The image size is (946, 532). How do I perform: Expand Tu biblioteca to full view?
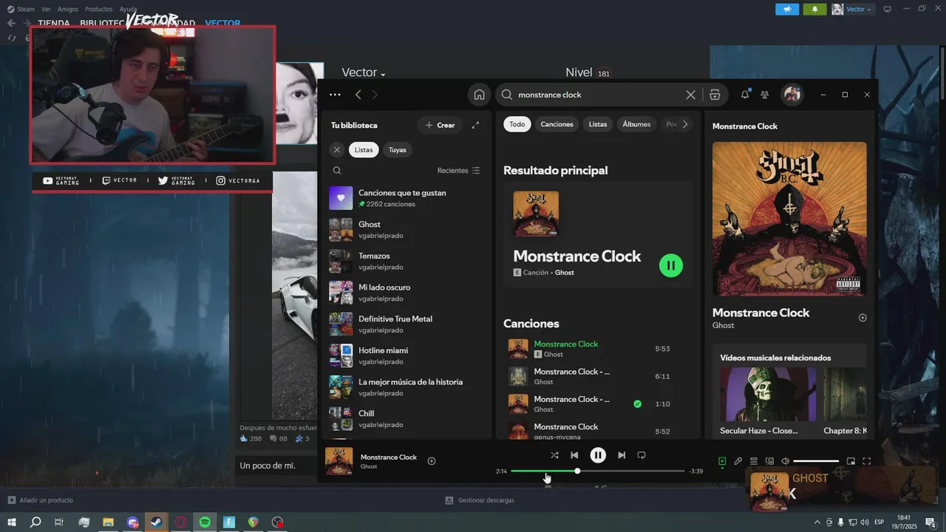[x=475, y=125]
